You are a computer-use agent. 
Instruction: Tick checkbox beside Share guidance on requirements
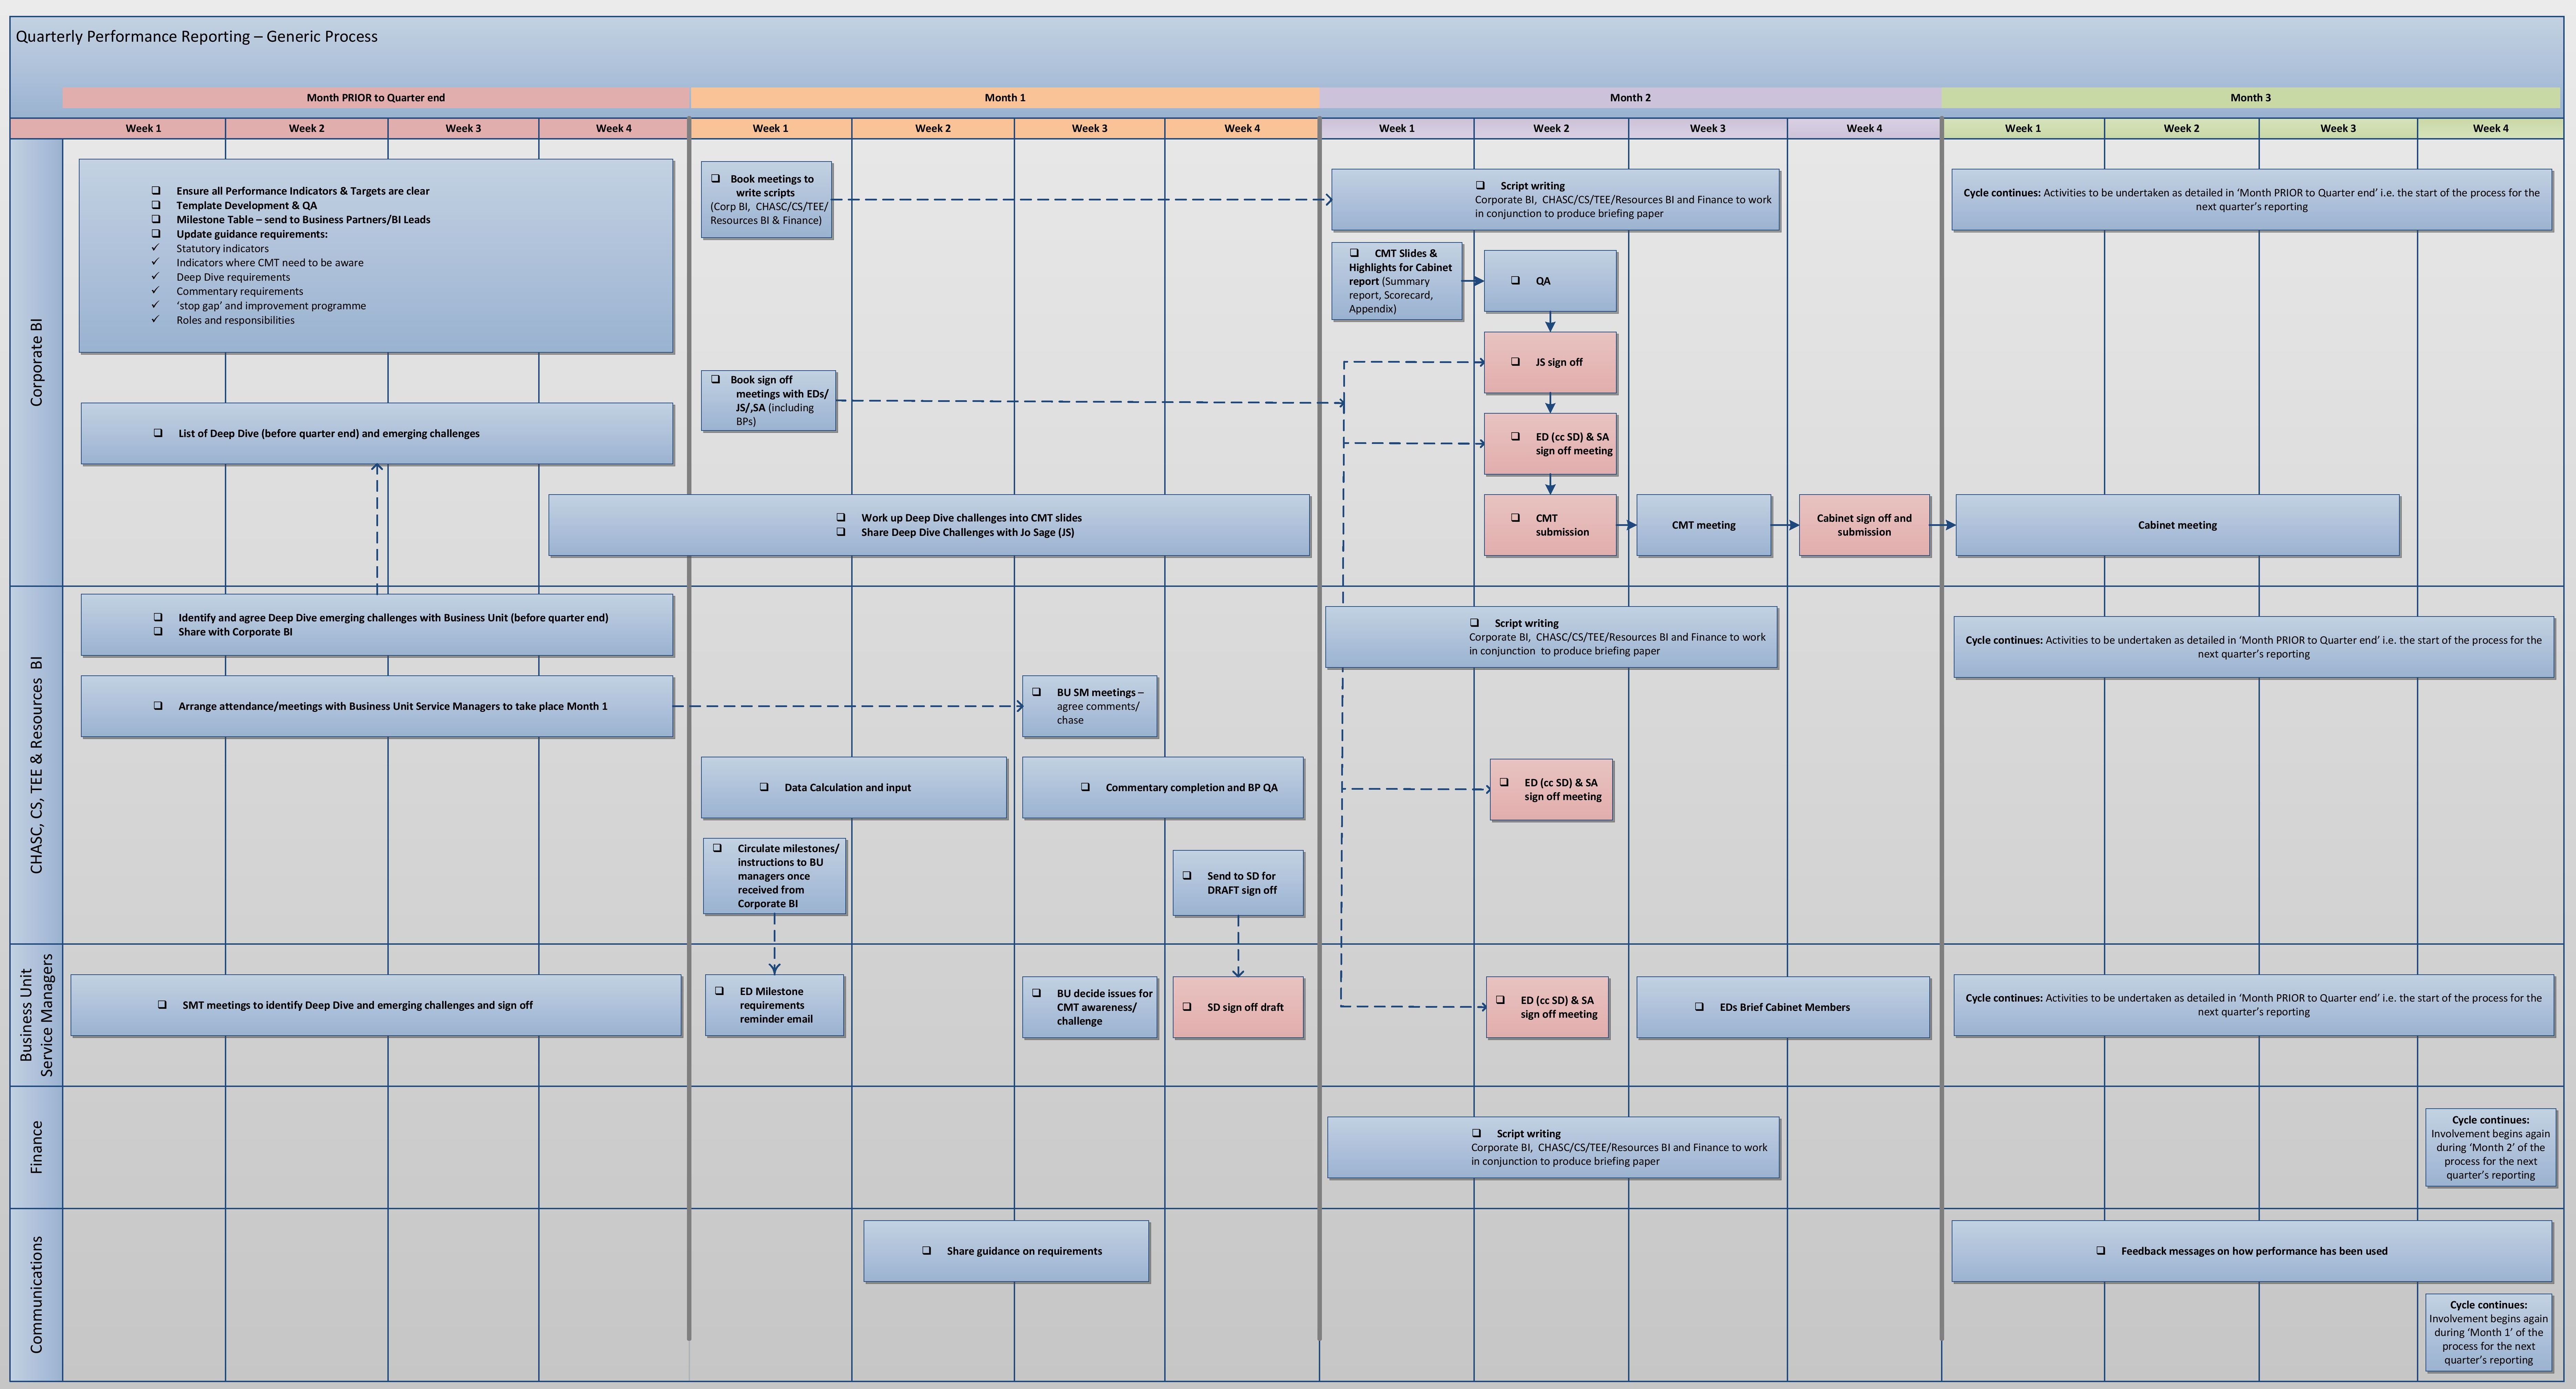[926, 1250]
